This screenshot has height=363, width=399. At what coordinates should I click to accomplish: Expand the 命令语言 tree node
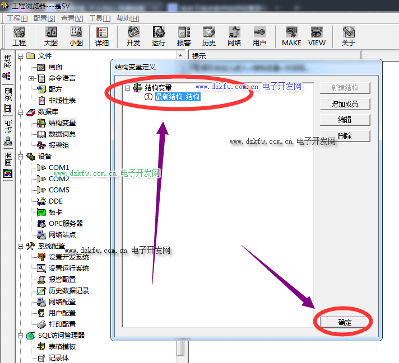tap(31, 78)
